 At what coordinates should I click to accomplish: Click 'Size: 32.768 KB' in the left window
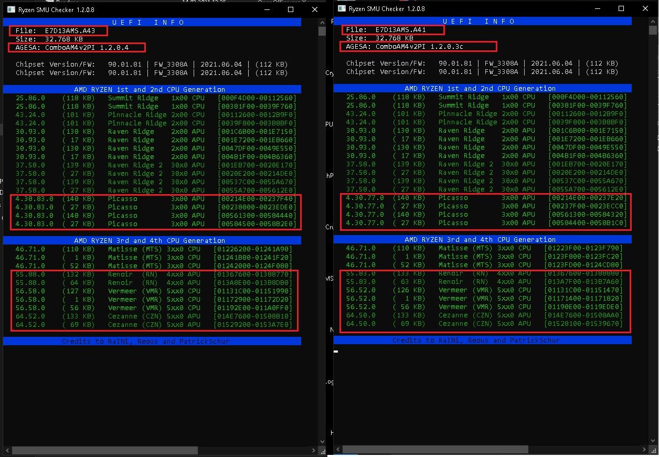(49, 39)
